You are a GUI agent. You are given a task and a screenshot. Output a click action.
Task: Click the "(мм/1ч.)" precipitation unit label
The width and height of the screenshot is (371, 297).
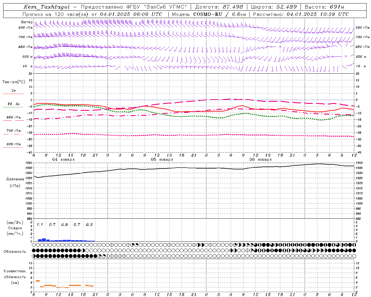coord(15,233)
